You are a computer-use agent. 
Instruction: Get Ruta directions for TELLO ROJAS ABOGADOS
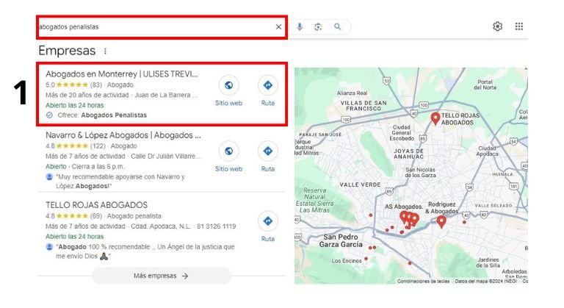(267, 221)
